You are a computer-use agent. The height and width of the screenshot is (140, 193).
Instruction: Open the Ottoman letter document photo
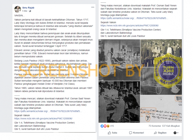(161, 109)
